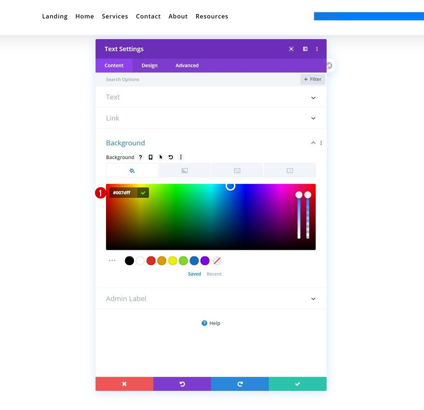Switch to the Recent colors list
This screenshot has height=410, width=424.
point(214,273)
